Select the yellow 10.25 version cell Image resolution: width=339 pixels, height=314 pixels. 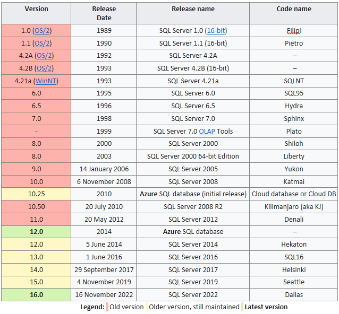pyautogui.click(x=36, y=194)
